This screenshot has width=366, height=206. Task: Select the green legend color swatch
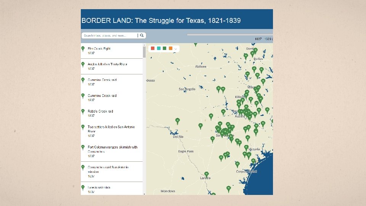coord(165,48)
